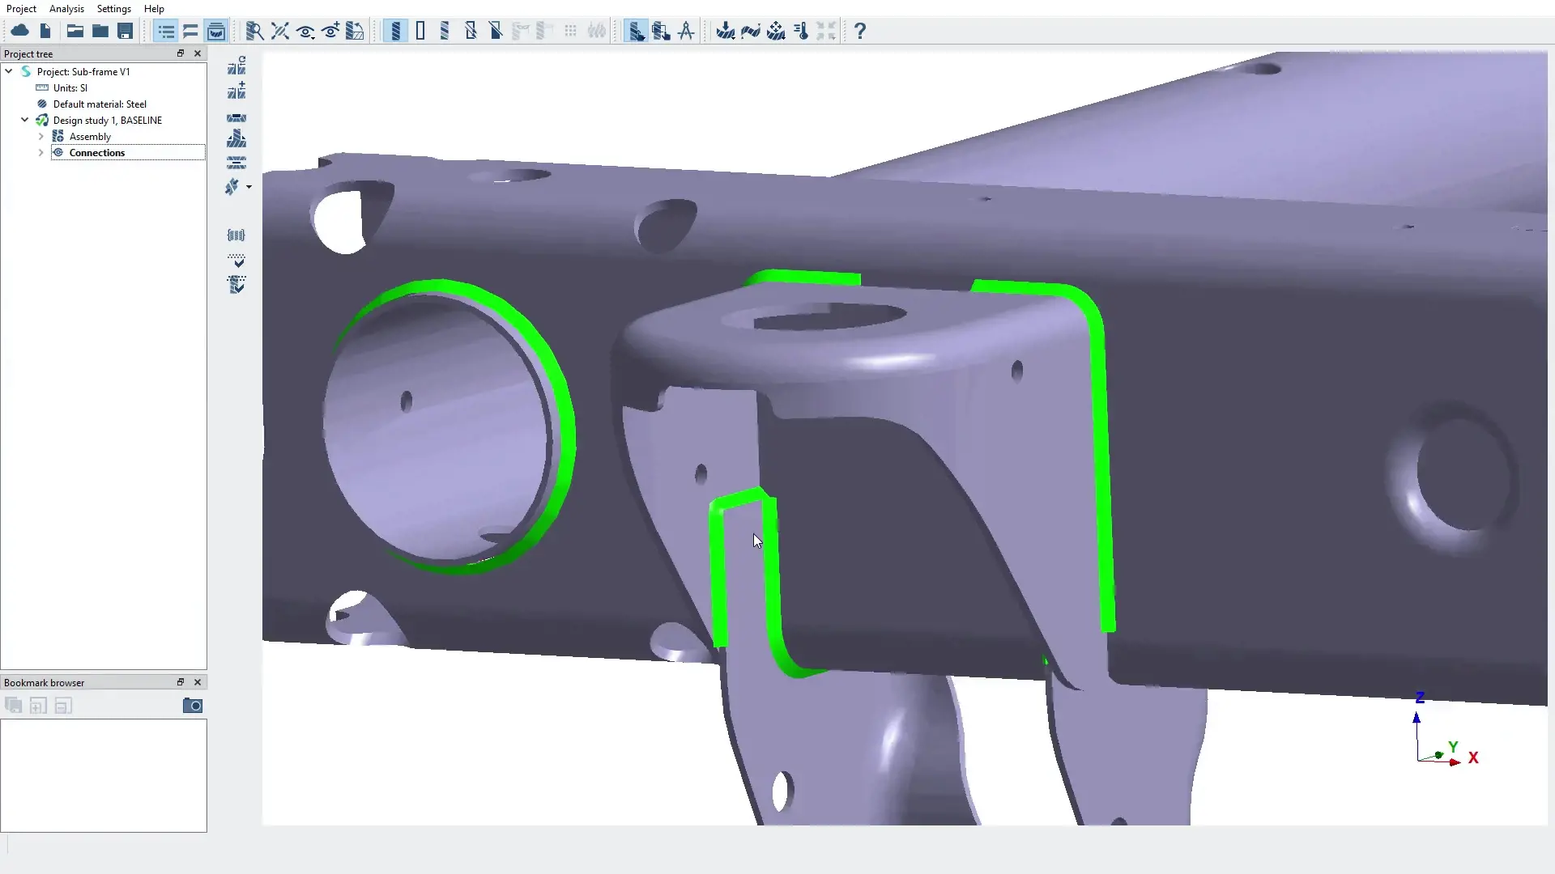Open the Analysis menu
1555x874 pixels.
pos(66,9)
